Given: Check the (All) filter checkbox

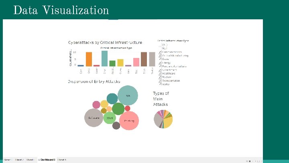Looking at the screenshot, I should (160, 45).
